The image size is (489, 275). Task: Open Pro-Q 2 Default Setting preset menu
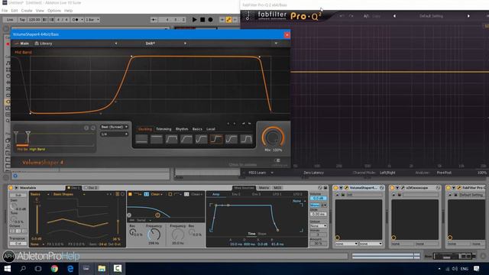(x=431, y=16)
